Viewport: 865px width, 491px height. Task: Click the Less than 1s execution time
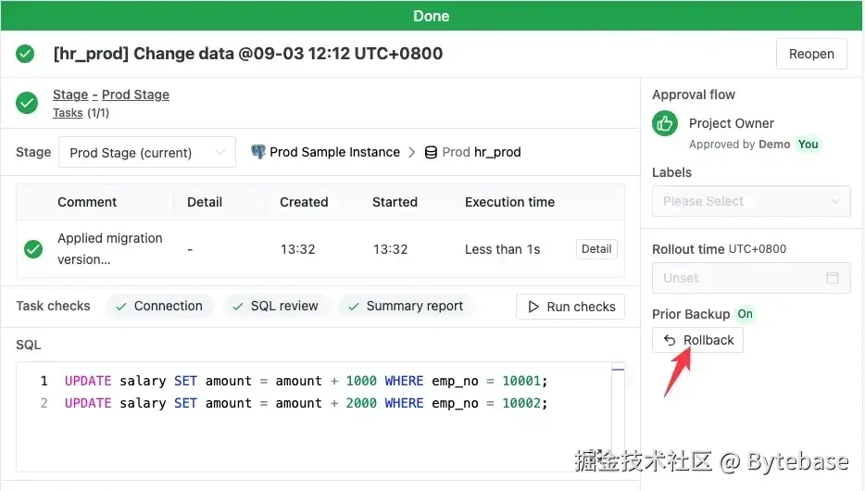pyautogui.click(x=502, y=249)
